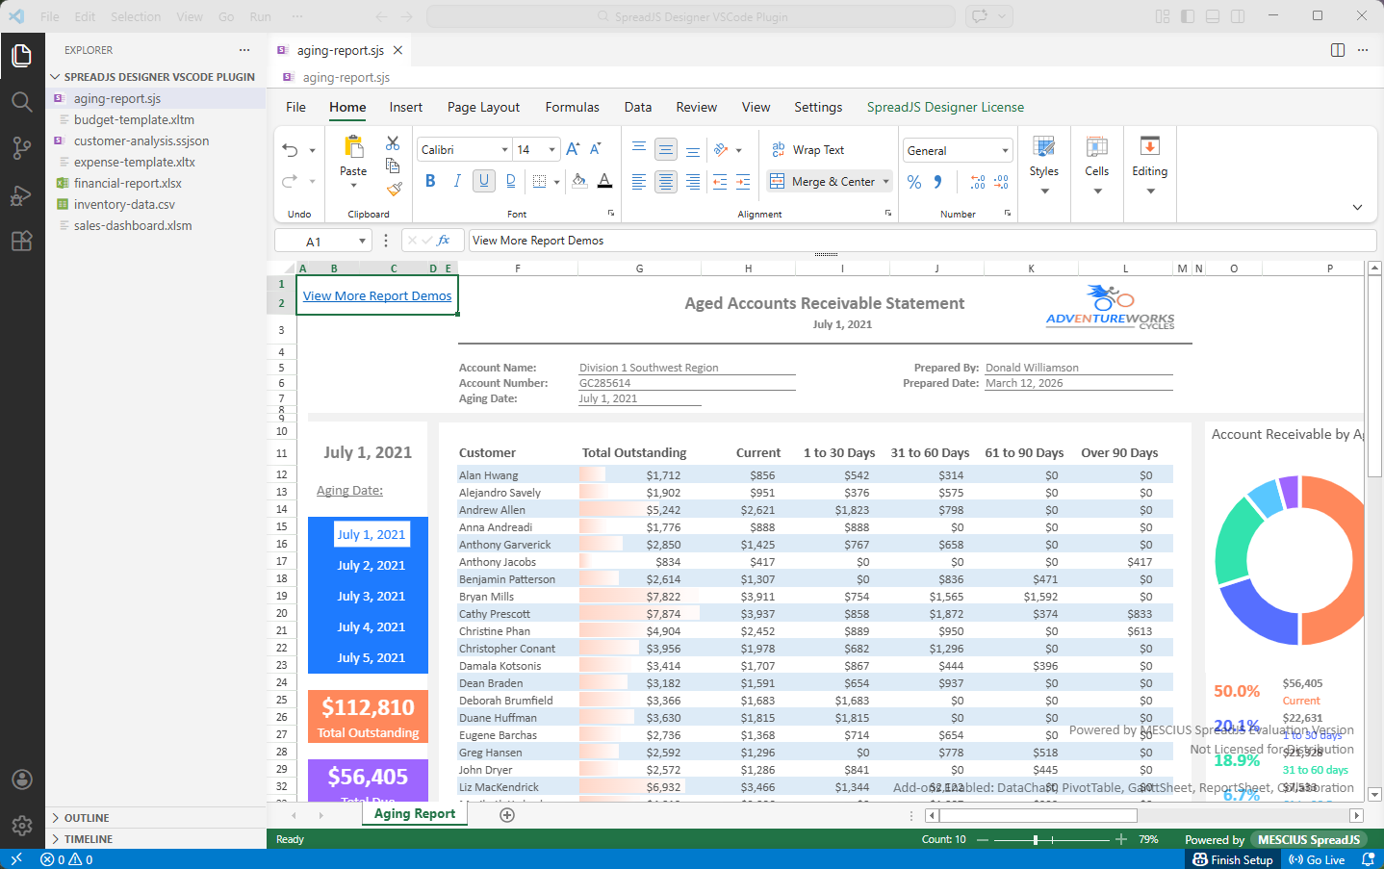1384x869 pixels.
Task: Select the Format Painter brush icon
Action: click(394, 189)
